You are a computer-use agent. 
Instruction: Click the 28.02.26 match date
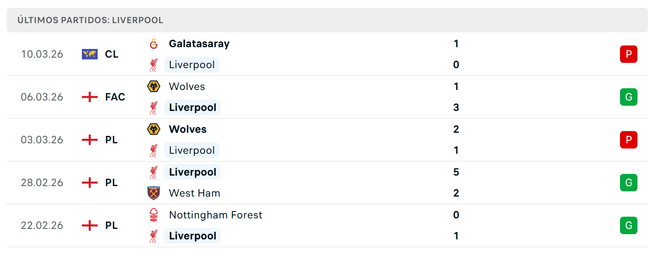tap(42, 183)
